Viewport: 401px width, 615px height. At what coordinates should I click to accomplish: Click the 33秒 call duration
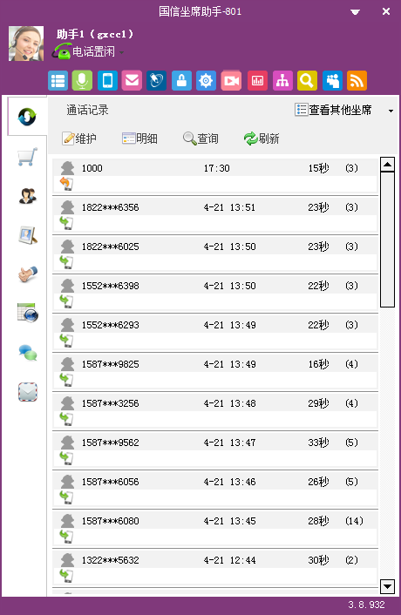[318, 443]
